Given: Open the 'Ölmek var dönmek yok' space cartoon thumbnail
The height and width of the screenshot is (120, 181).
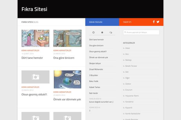Looking at the screenshot, I should click(x=67, y=79).
